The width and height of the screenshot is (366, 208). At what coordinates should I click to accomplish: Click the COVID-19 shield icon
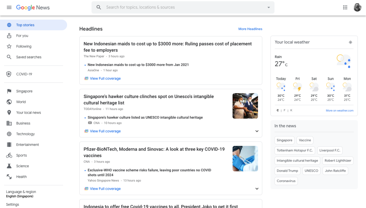coord(9,74)
